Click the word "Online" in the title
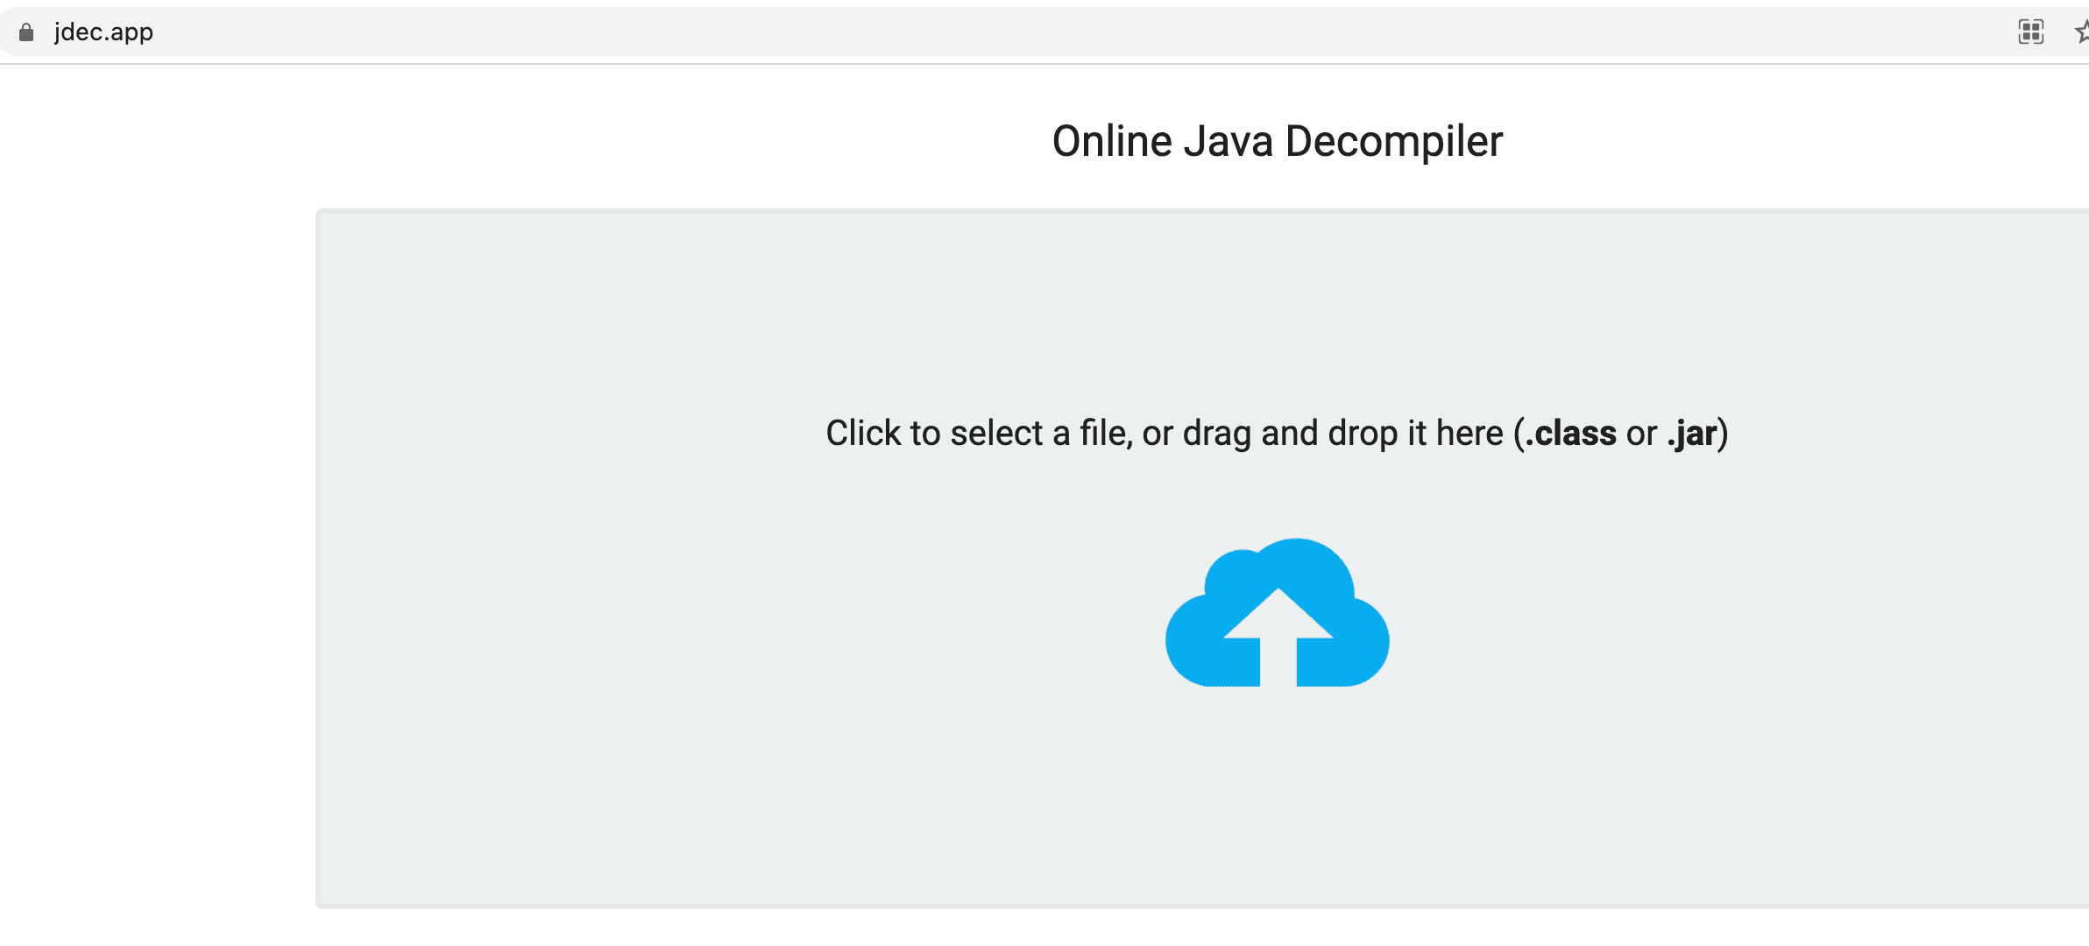Image resolution: width=2089 pixels, height=946 pixels. pos(1111,141)
